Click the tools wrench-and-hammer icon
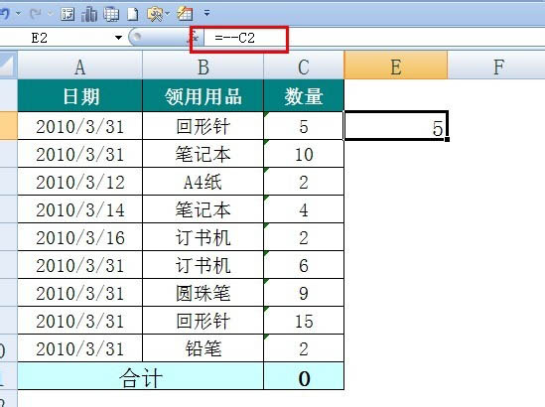This screenshot has width=545, height=407. click(x=155, y=14)
